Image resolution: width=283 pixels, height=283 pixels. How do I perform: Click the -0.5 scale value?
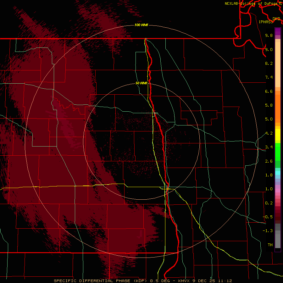click(x=268, y=217)
